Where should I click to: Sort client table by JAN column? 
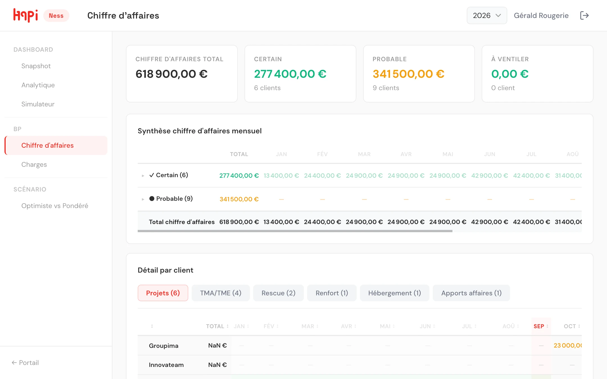[241, 326]
